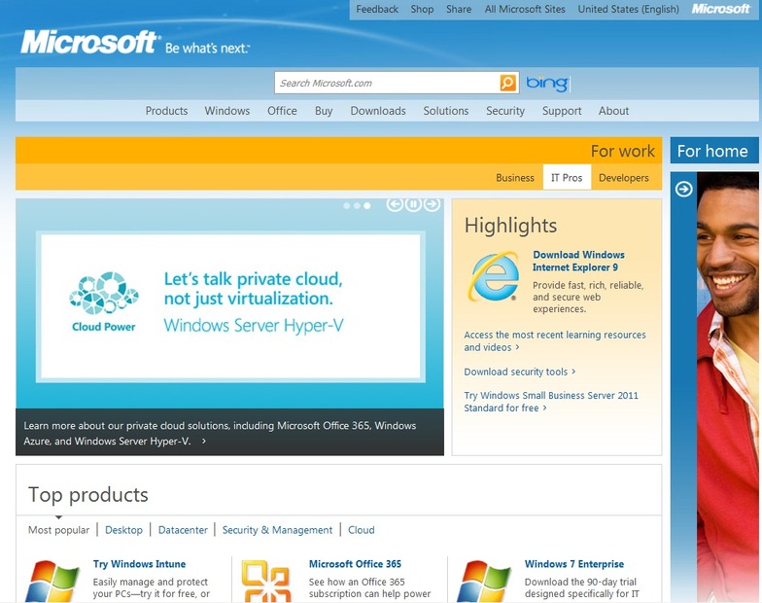Change United States (English) region
Viewport: 762px width, 603px height.
tap(628, 10)
